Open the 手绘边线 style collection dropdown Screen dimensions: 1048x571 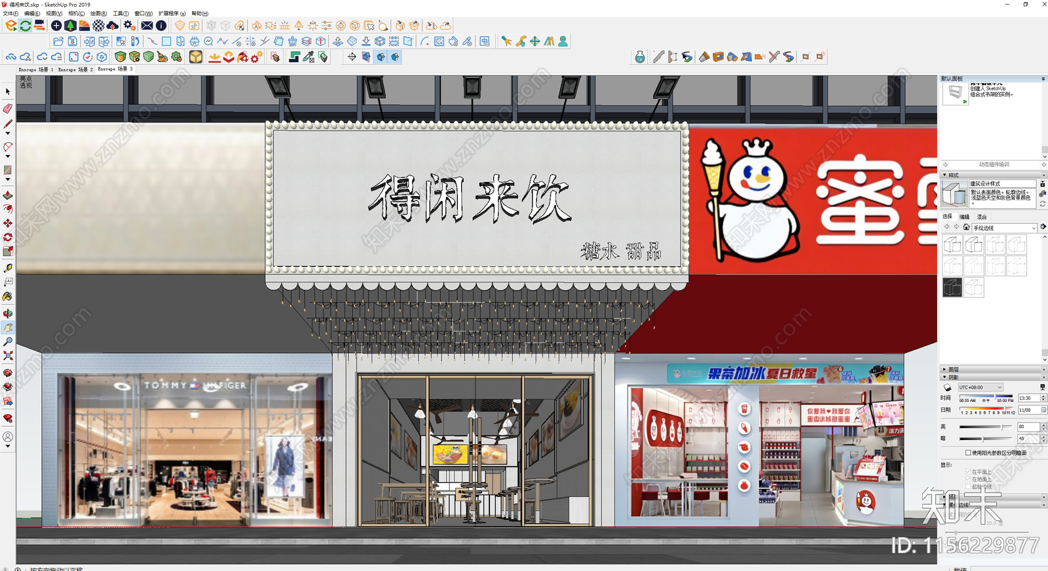pyautogui.click(x=1005, y=228)
